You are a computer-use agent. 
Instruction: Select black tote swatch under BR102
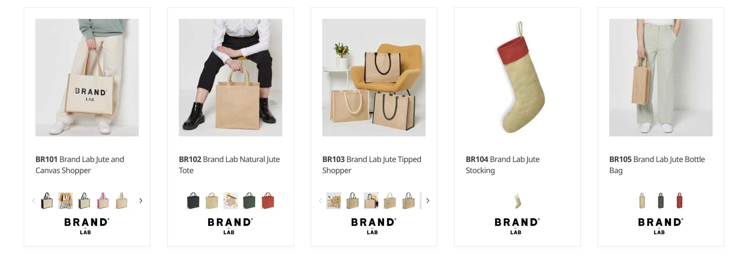193,200
